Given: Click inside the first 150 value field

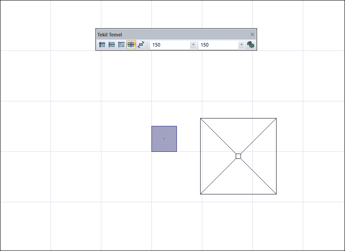Looking at the screenshot, I should [170, 45].
